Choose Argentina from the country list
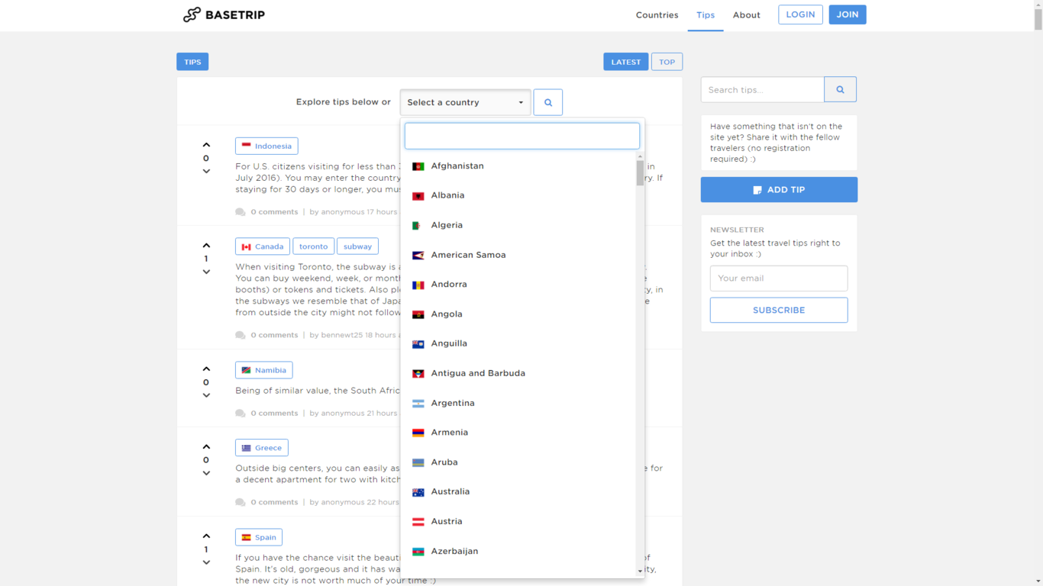1043x586 pixels. tap(453, 403)
